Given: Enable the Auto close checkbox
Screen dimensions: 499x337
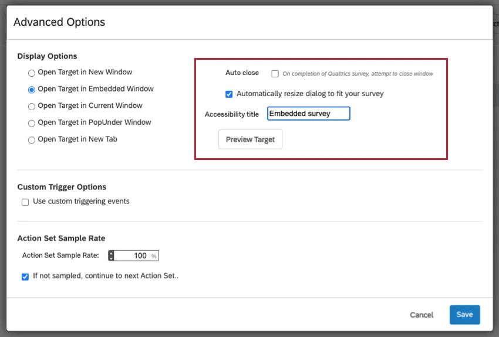Looking at the screenshot, I should 275,74.
